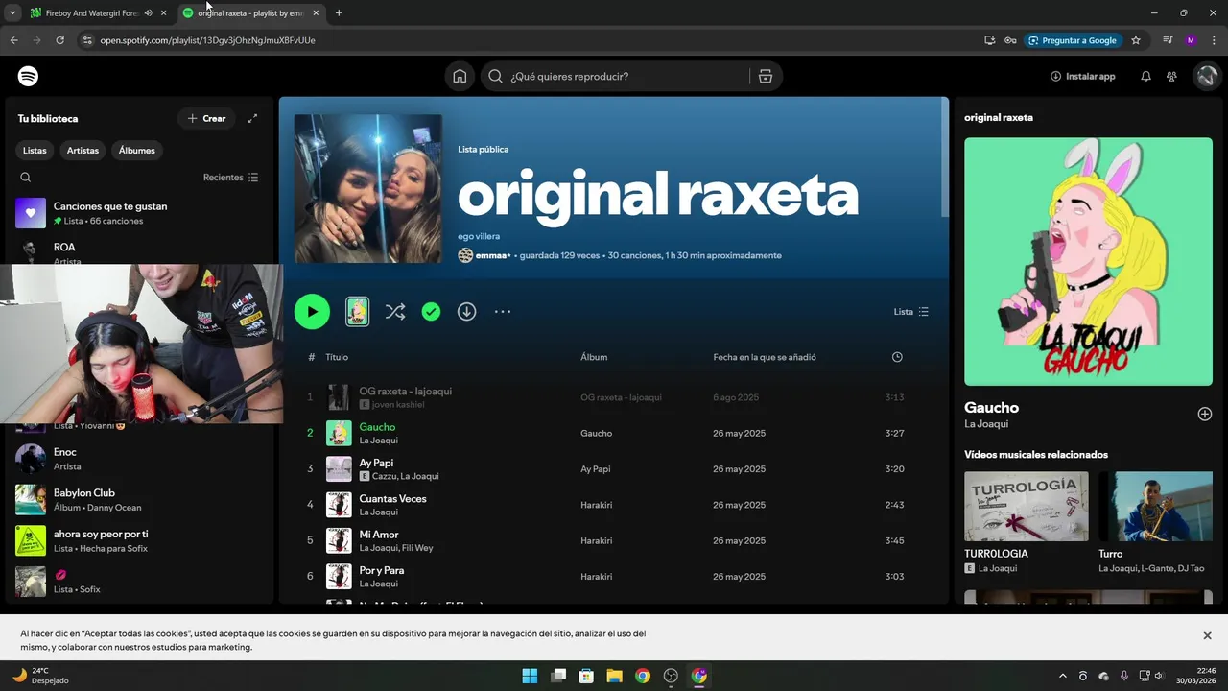Image resolution: width=1228 pixels, height=691 pixels.
Task: Open emmaa profile link
Action: pos(492,255)
